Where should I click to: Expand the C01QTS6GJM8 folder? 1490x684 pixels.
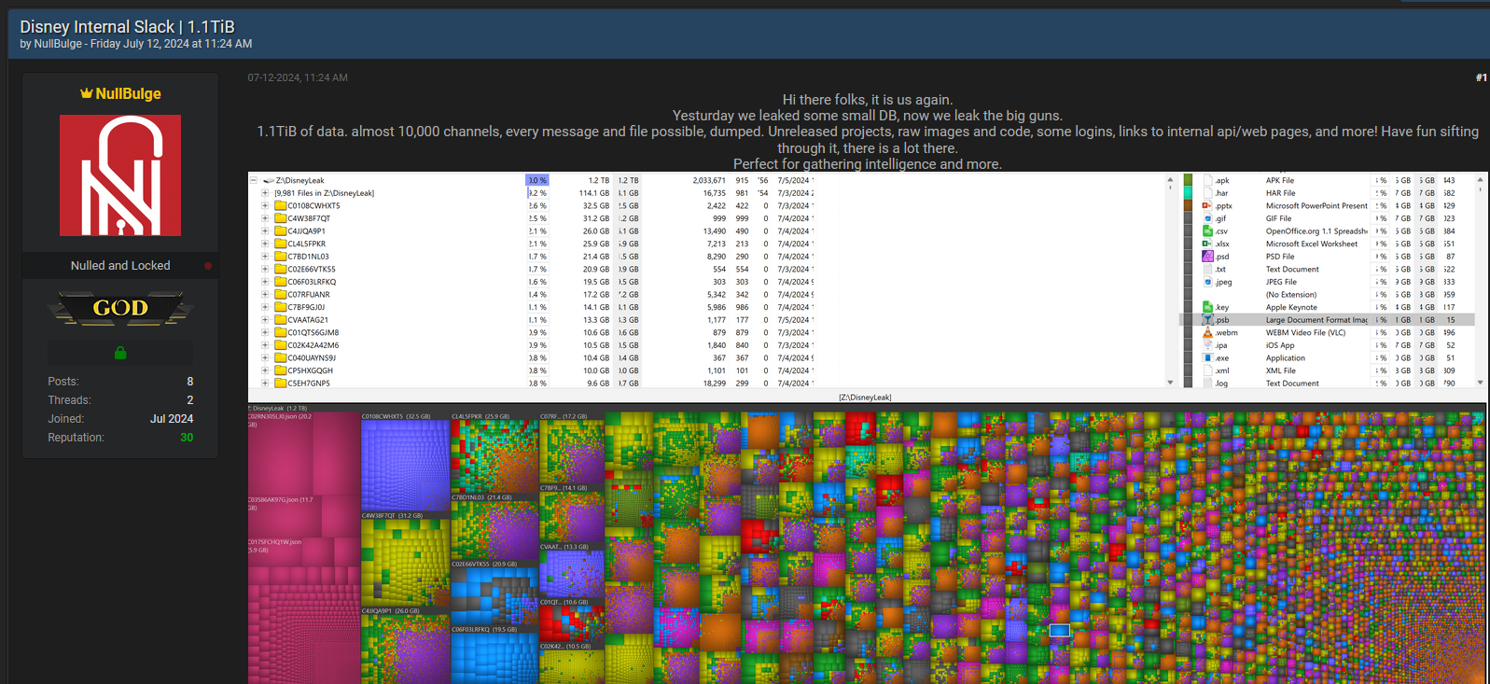[265, 332]
